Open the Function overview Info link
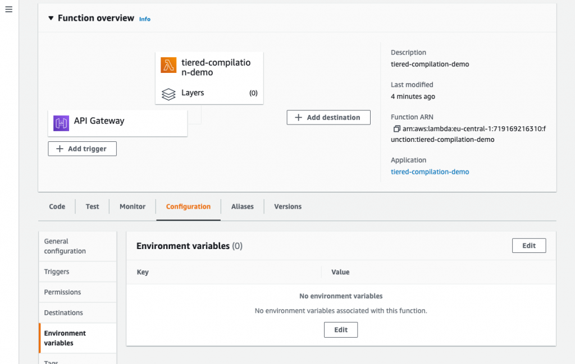Screen dimensions: 575x364 (x=144, y=19)
